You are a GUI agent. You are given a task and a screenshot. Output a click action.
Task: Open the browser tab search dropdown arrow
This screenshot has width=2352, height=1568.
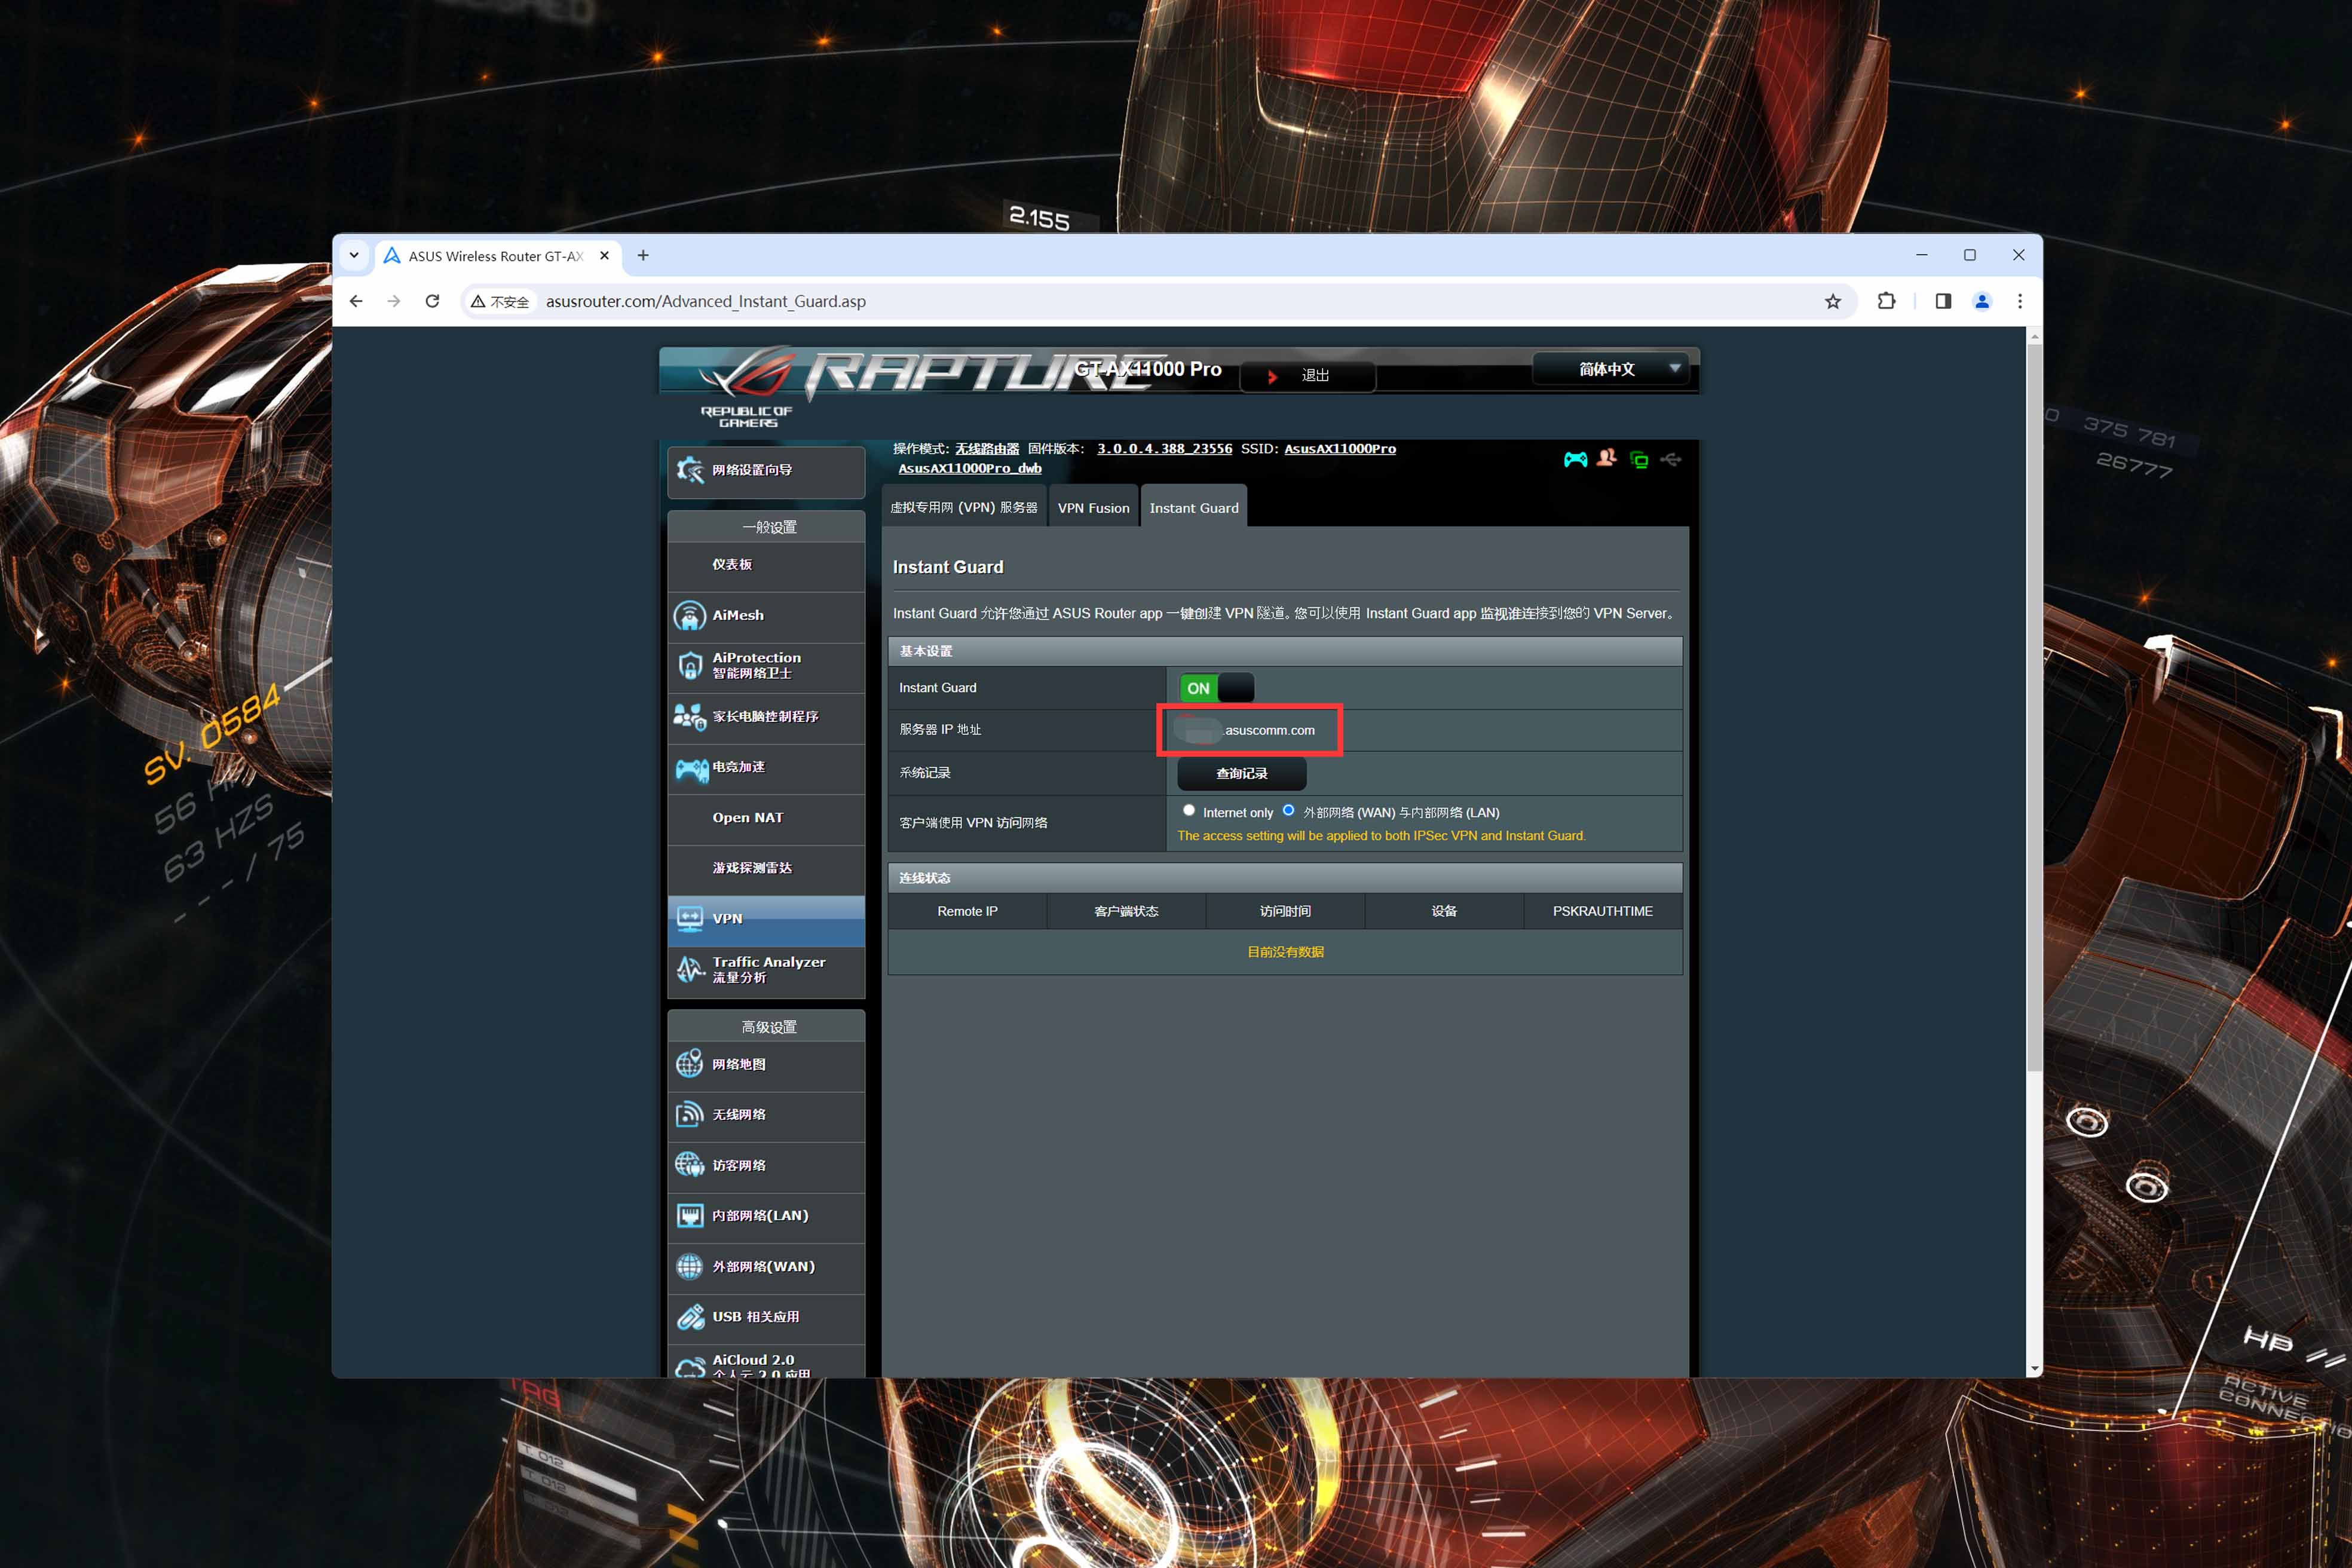354,255
